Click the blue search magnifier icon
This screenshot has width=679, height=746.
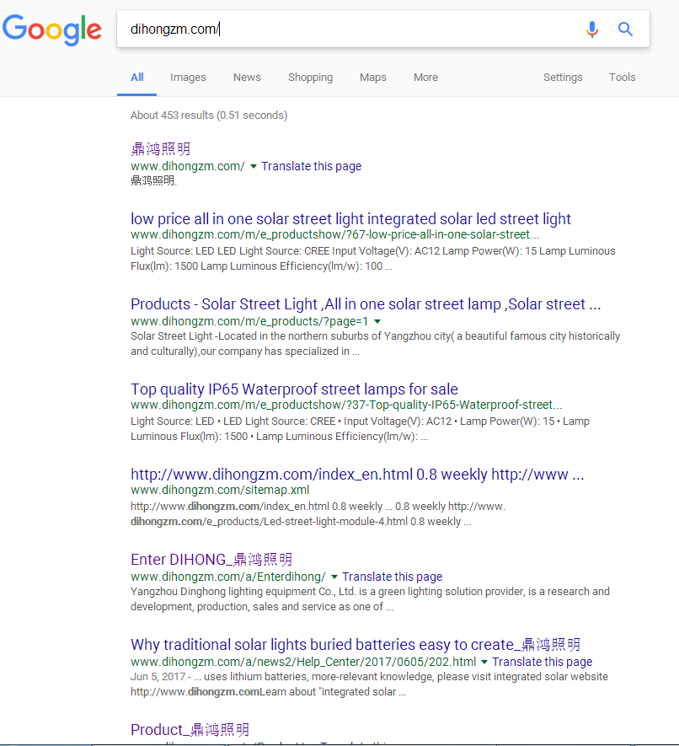pos(625,29)
